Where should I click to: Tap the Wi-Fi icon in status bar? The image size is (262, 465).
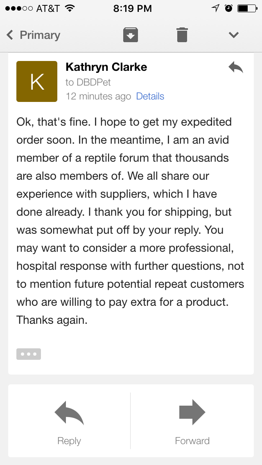[70, 8]
